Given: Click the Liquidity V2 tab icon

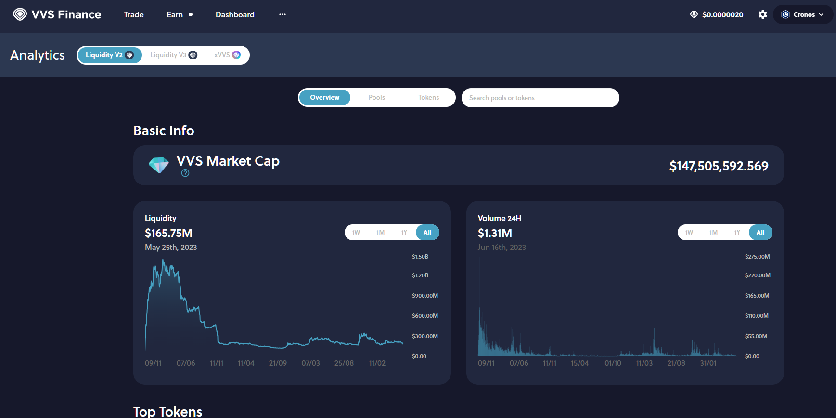Looking at the screenshot, I should pyautogui.click(x=129, y=55).
